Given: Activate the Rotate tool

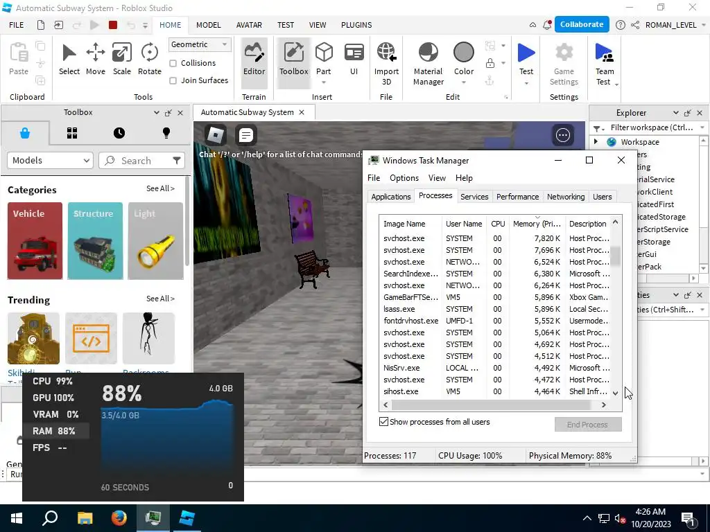Looking at the screenshot, I should pos(150,59).
